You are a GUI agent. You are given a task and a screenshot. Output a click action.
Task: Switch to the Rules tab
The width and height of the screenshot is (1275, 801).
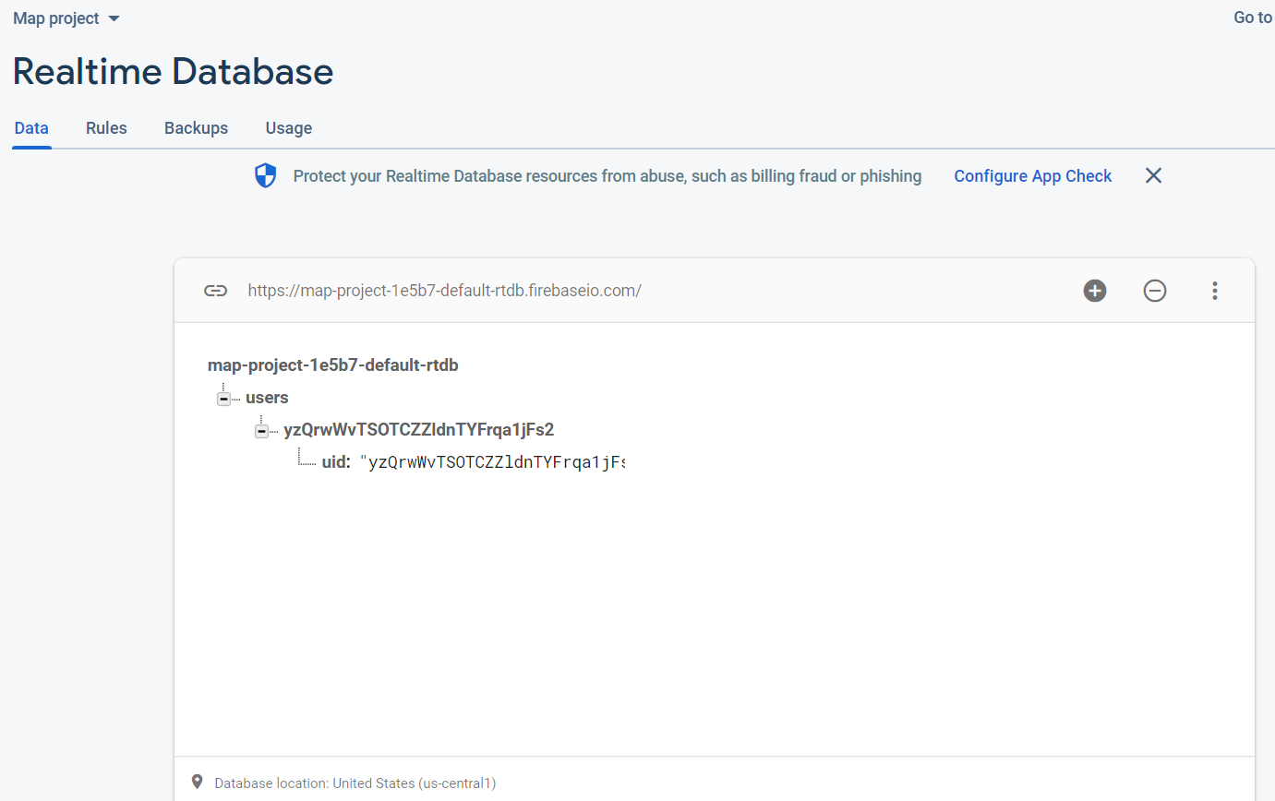pos(106,128)
